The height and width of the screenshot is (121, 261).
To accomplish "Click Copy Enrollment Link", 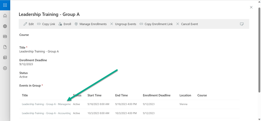I will pyautogui.click(x=156, y=24).
